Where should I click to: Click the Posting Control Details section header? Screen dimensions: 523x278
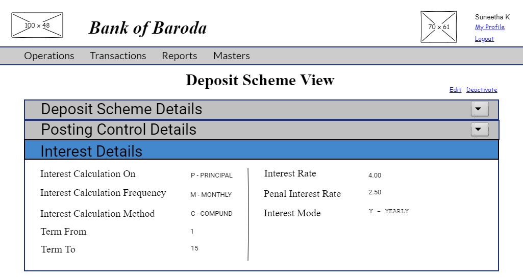pos(261,130)
